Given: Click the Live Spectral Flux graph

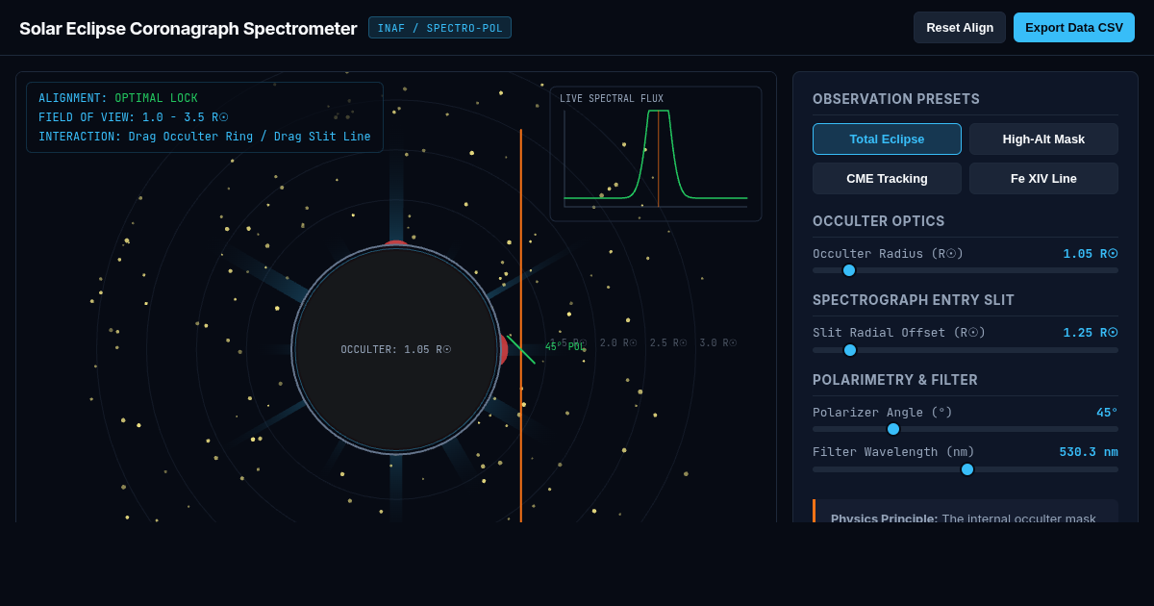Looking at the screenshot, I should click(656, 154).
